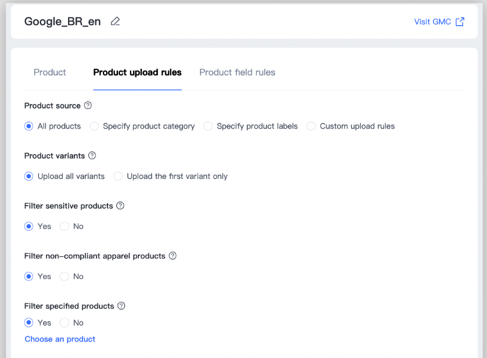Click help icon beside Filter sensitive products
Viewport: 487px width, 358px height.
tap(120, 206)
